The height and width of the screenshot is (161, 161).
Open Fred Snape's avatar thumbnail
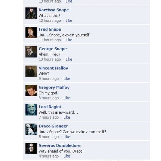pyautogui.click(x=31, y=32)
